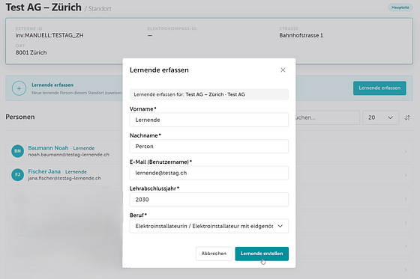Close the Lernende erfassen dialog
The image size is (420, 279).
click(x=283, y=70)
